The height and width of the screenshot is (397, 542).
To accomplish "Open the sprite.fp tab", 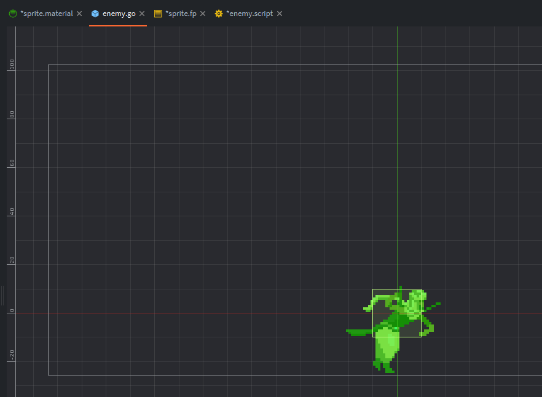I will tap(181, 14).
